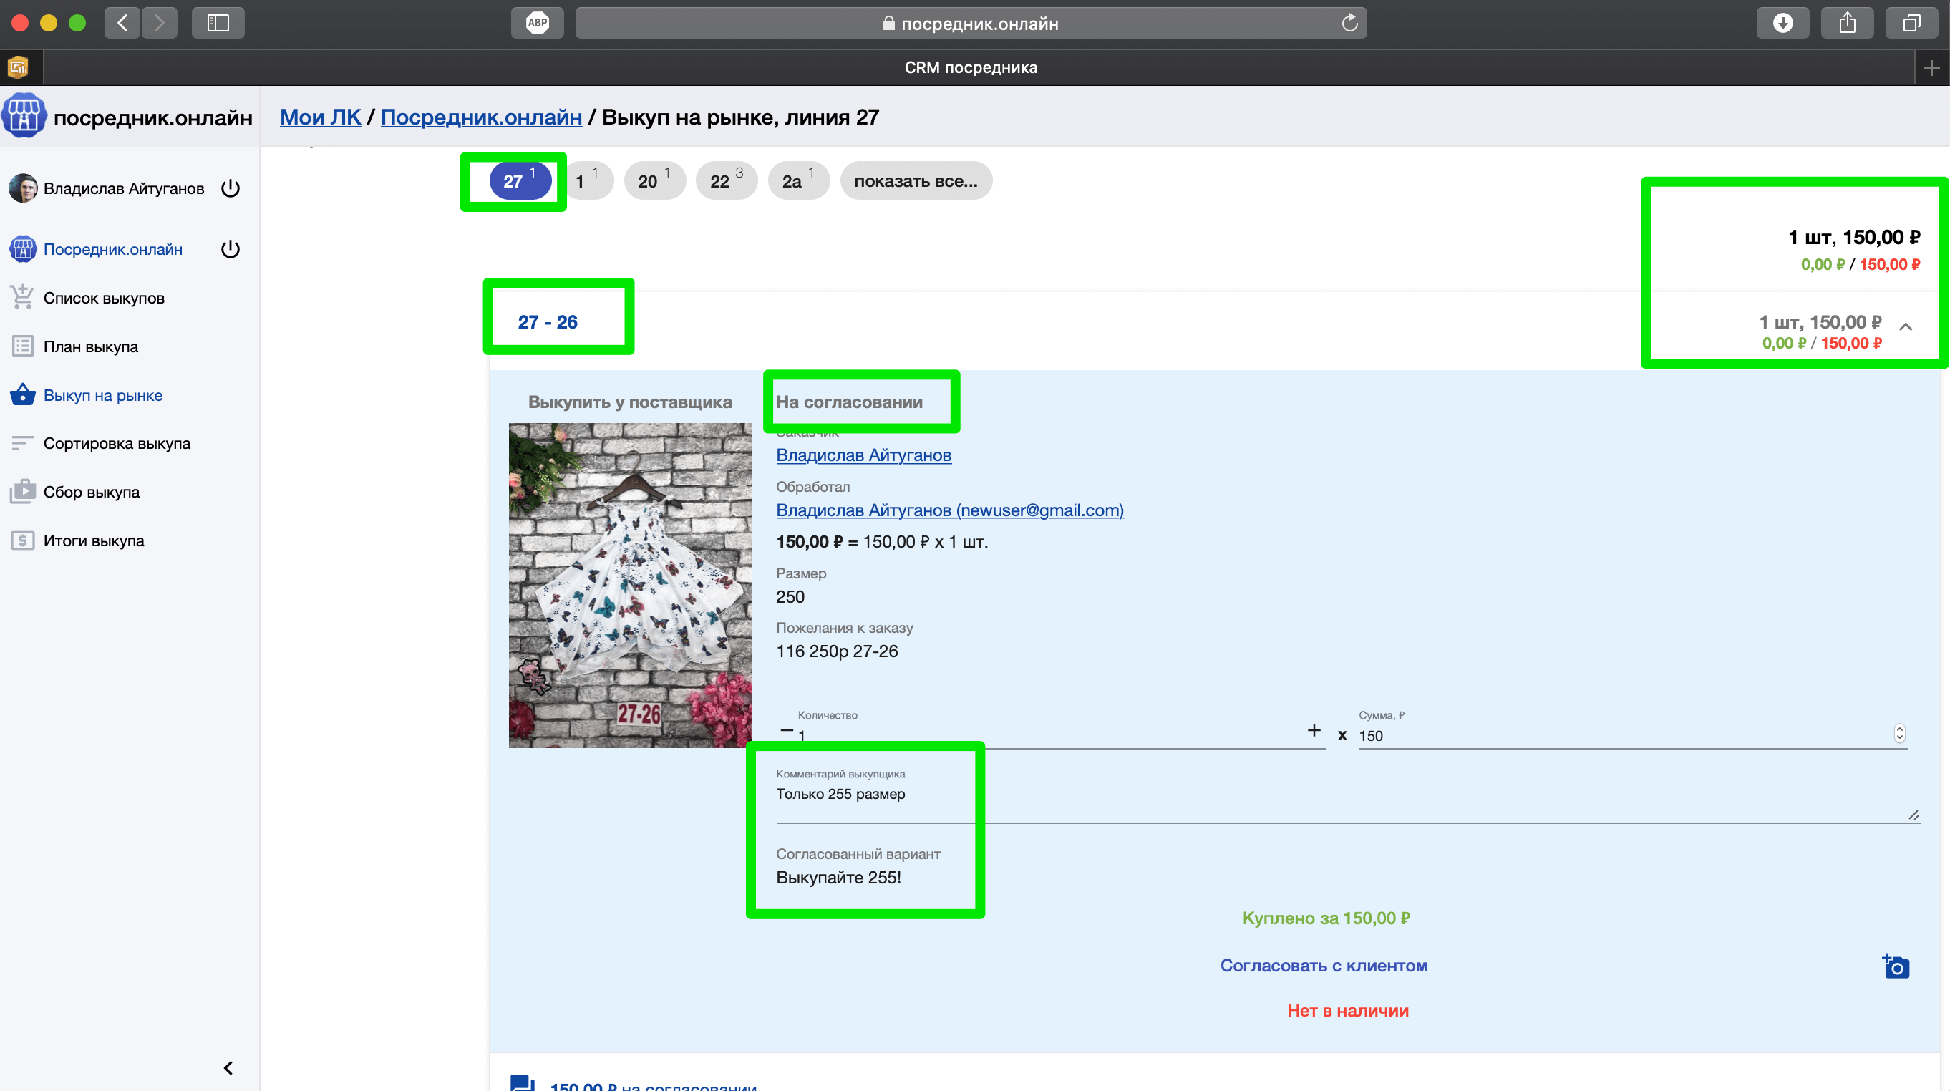Open Список выкупов cart icon item
The width and height of the screenshot is (1950, 1091).
(x=23, y=298)
